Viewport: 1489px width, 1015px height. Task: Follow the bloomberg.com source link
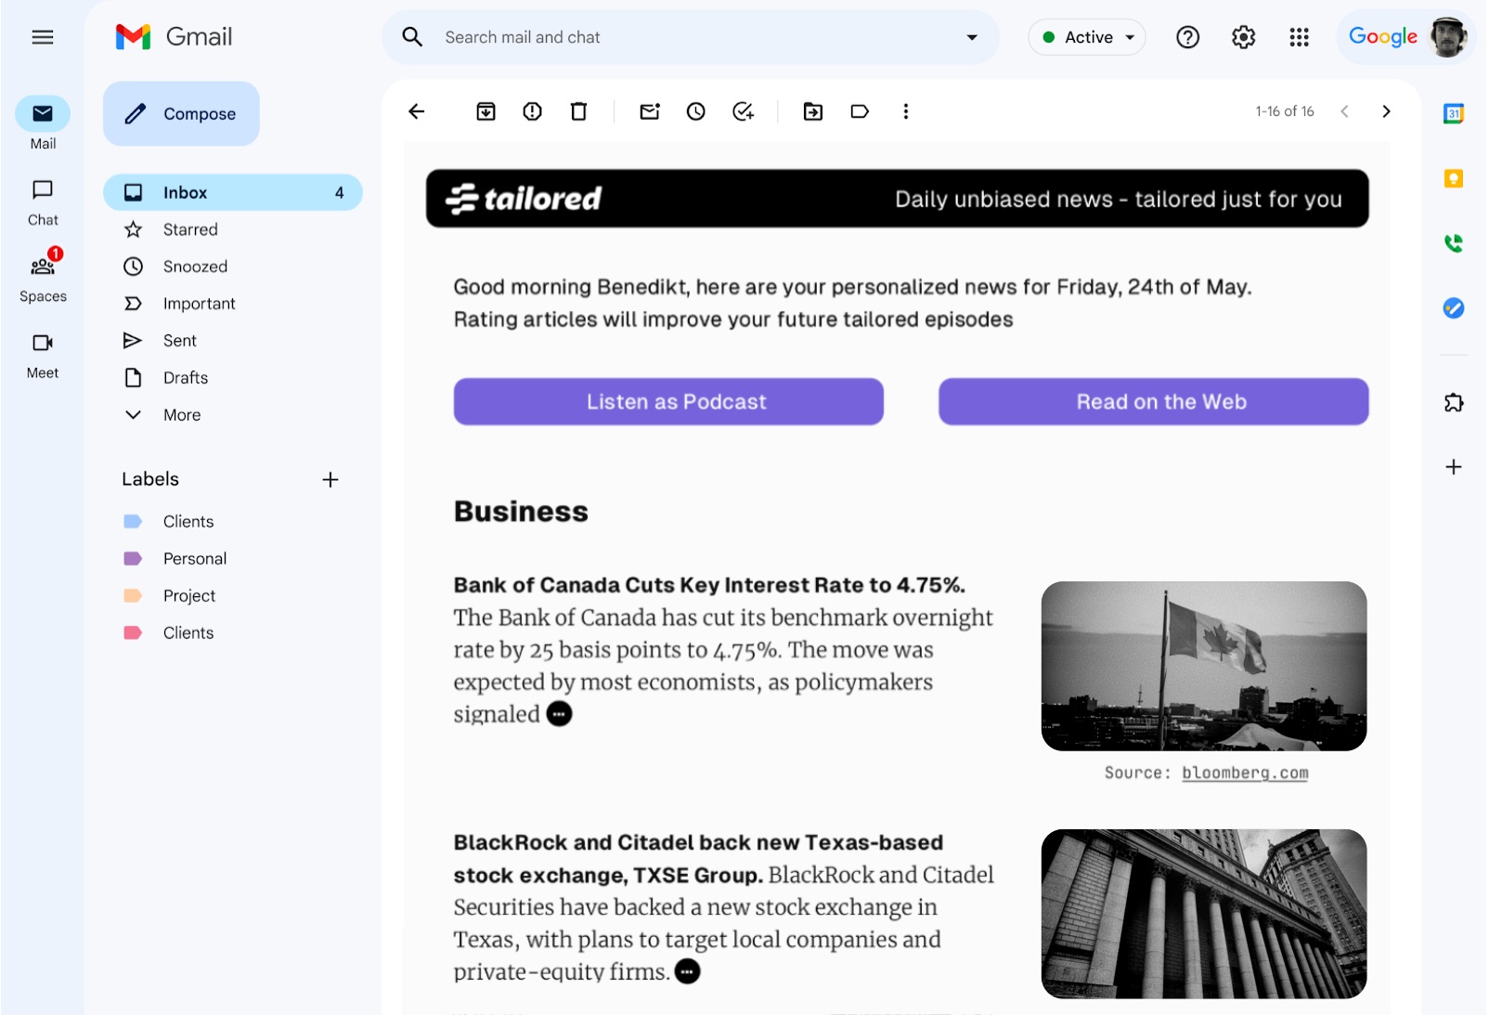click(1245, 772)
